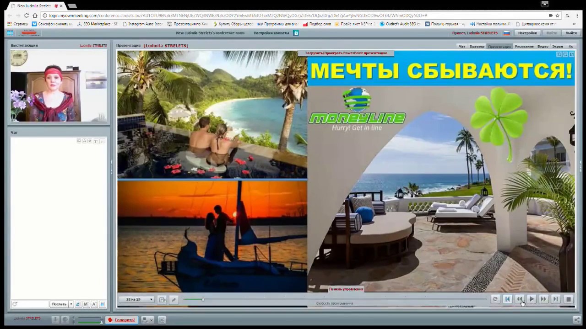
Task: Click the zoom out icon on presentation
Action: pos(565,54)
